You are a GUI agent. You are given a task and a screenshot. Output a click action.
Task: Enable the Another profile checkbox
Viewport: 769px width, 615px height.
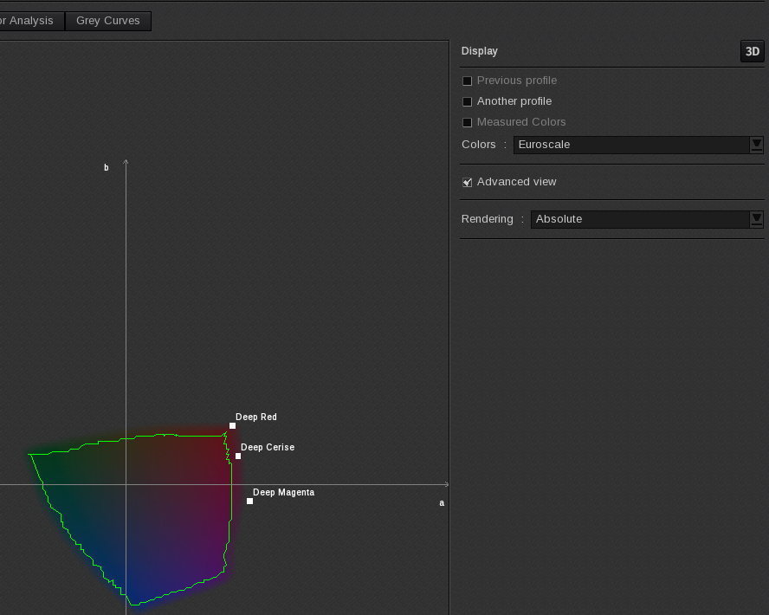click(467, 101)
